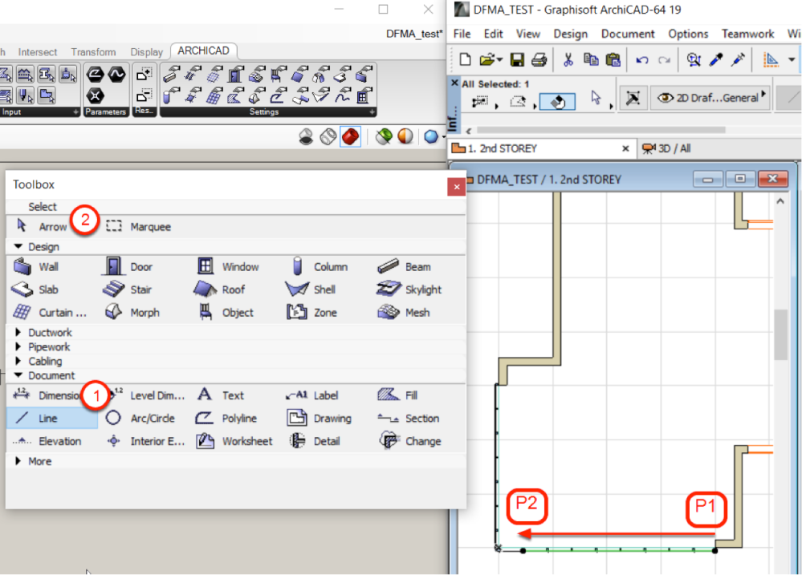Select the Roof tool
This screenshot has width=802, height=575.
(x=219, y=290)
